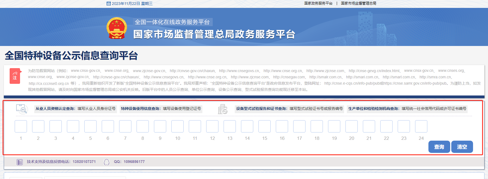
Task: Click input box number 20
Action: click(x=352, y=126)
